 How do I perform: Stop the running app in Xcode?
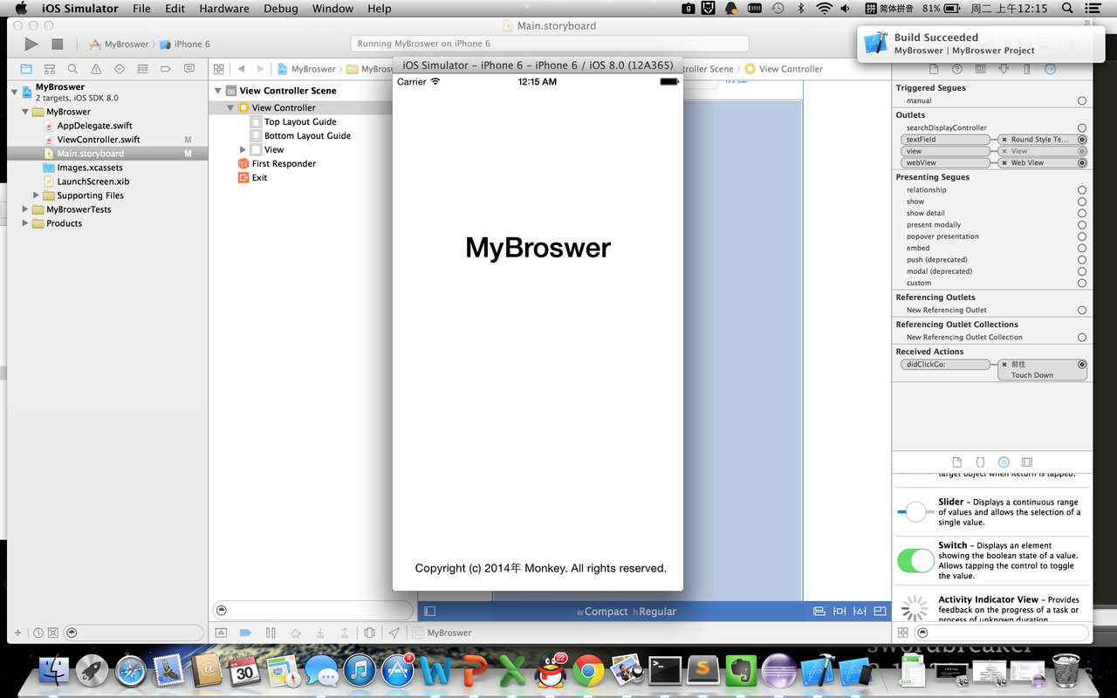[x=58, y=44]
